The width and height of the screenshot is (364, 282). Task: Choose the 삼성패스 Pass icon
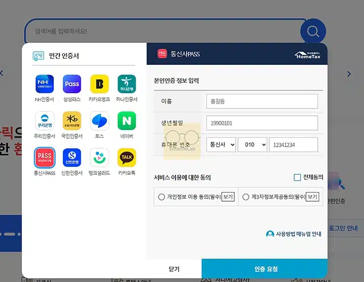pos(72,84)
